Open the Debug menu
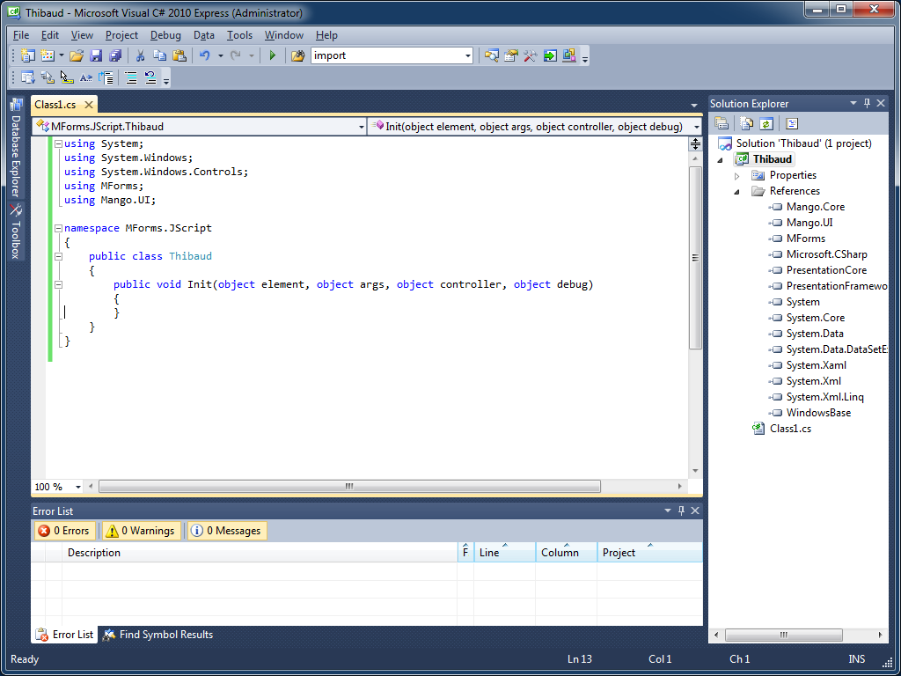Image resolution: width=901 pixels, height=676 pixels. click(165, 35)
